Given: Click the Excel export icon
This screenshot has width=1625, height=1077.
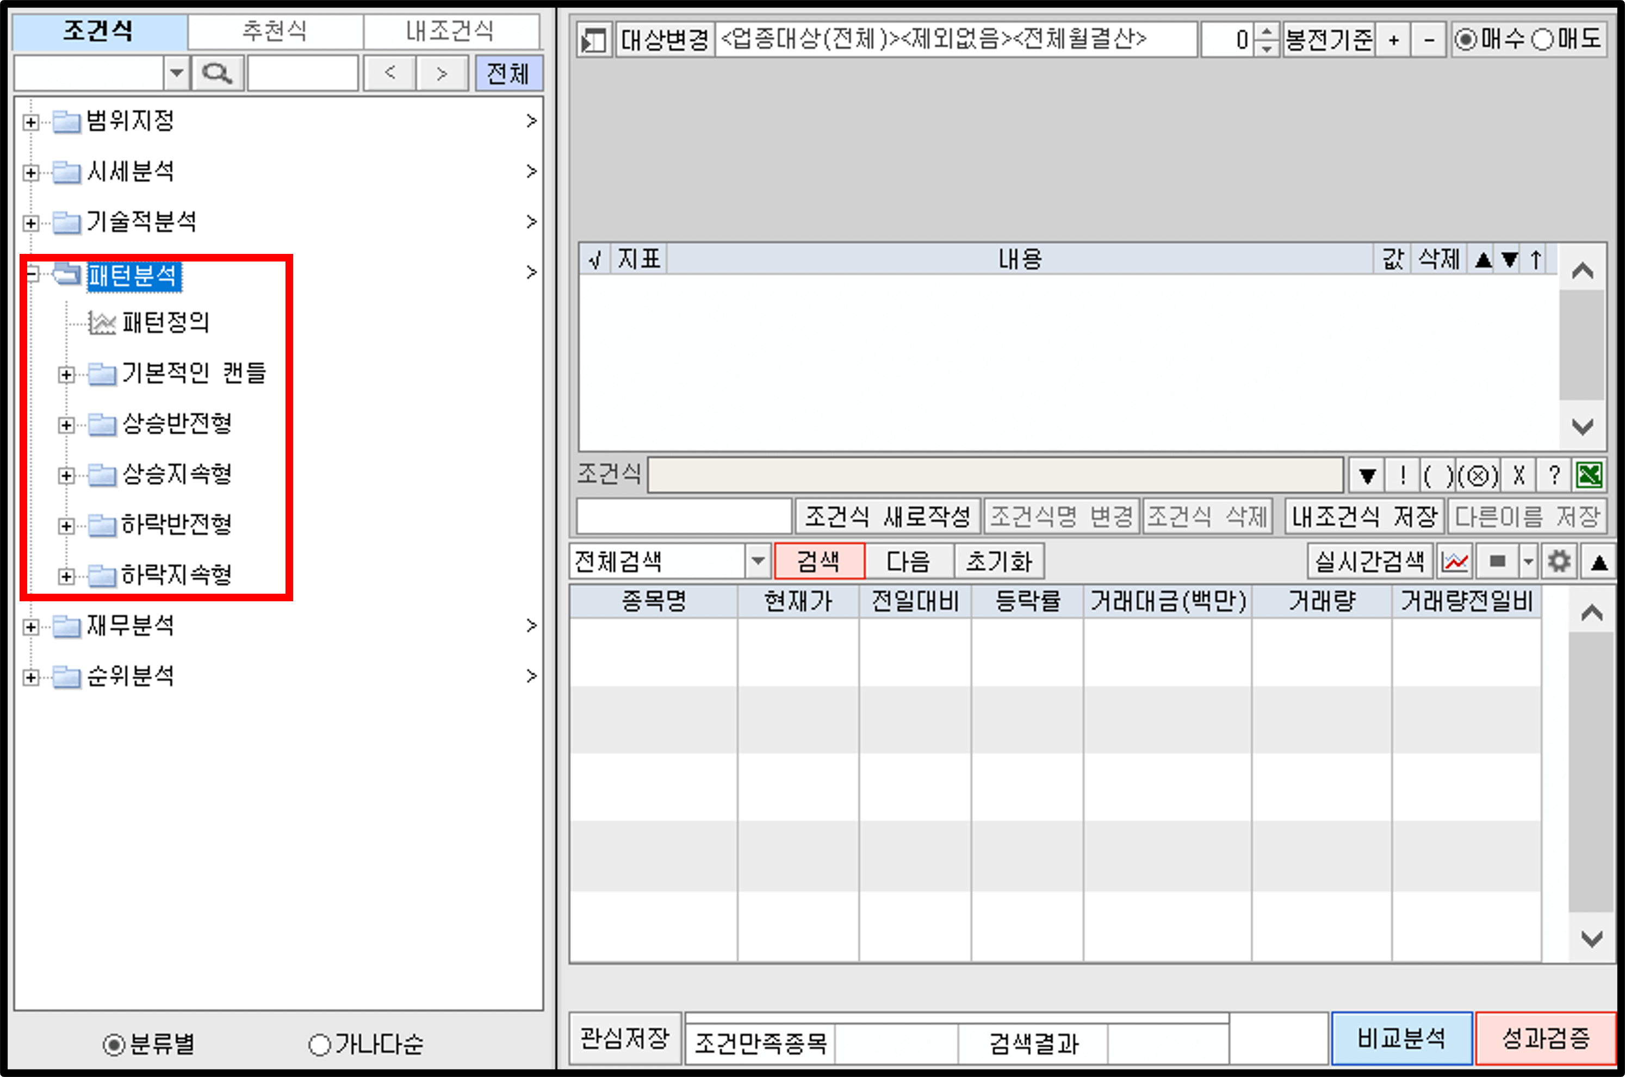Looking at the screenshot, I should tap(1590, 475).
